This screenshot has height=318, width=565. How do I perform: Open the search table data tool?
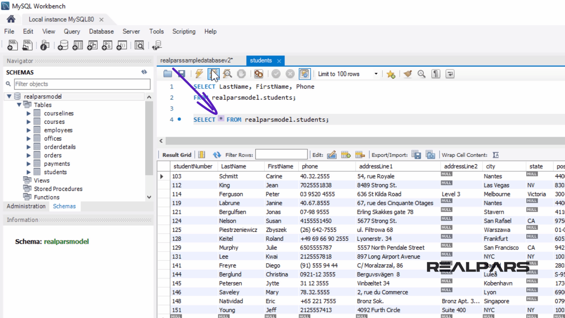pyautogui.click(x=139, y=45)
